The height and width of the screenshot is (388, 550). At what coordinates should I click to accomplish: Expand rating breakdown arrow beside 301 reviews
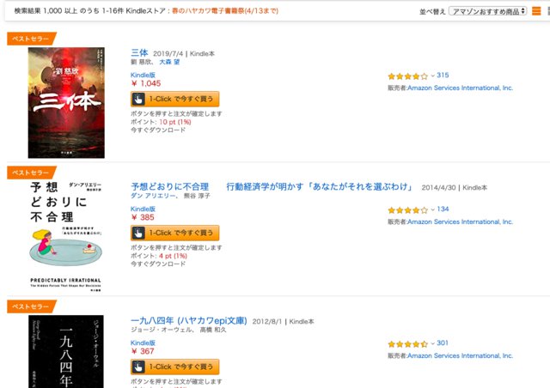pyautogui.click(x=432, y=343)
